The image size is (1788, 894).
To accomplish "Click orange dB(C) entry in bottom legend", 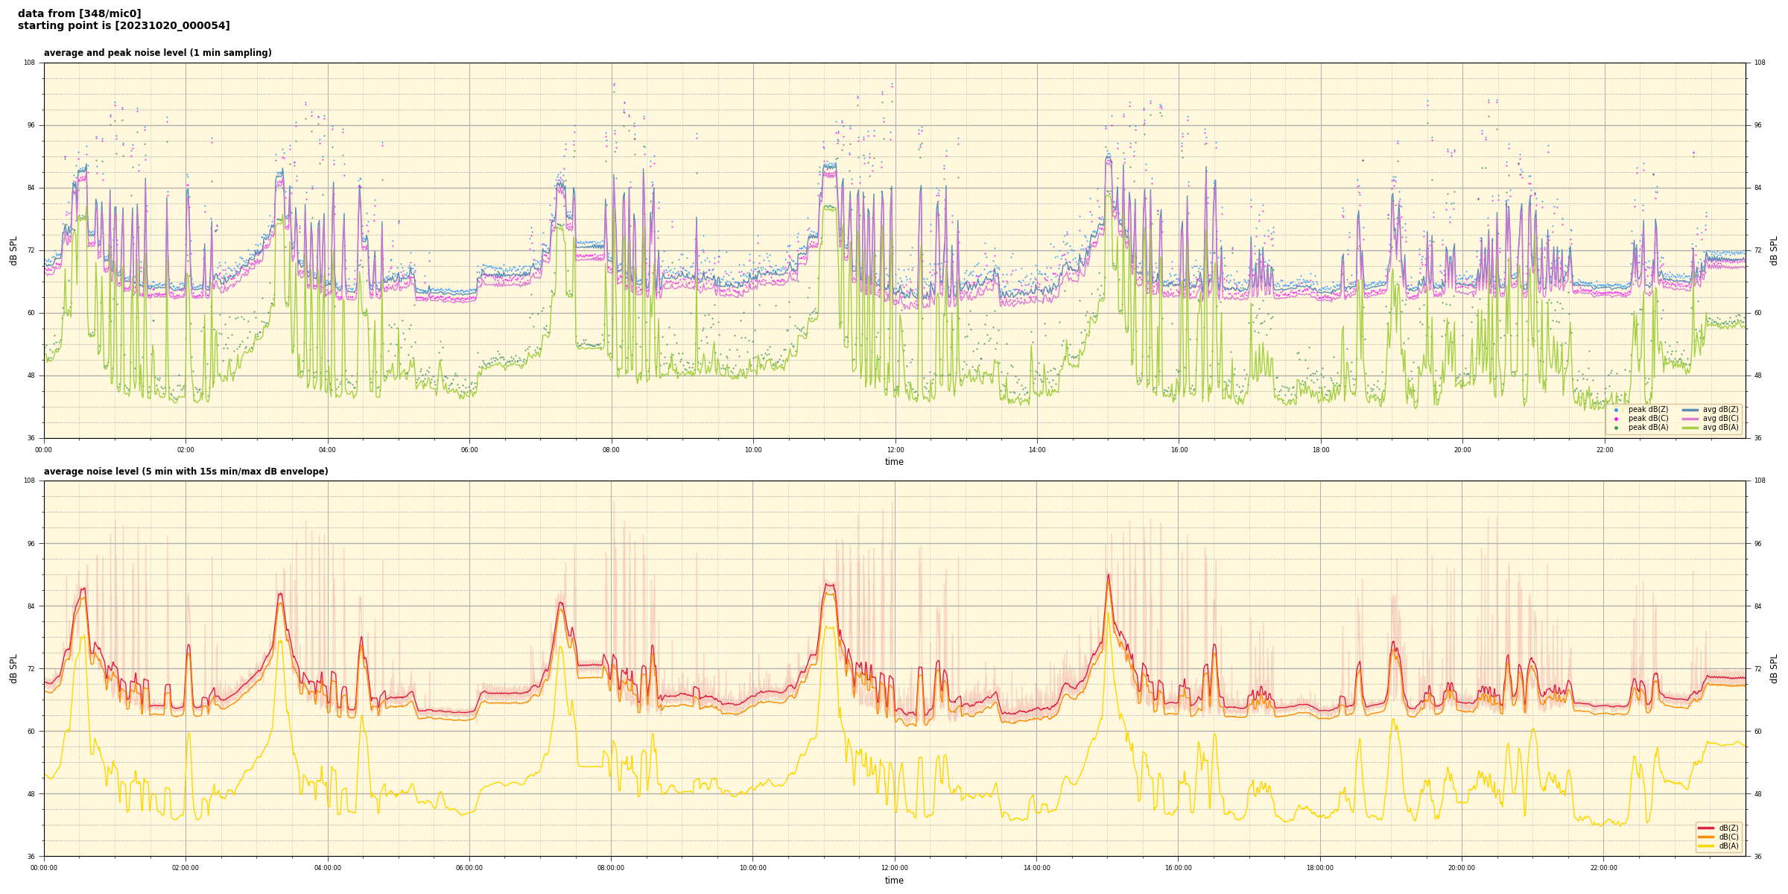I will [x=1706, y=837].
